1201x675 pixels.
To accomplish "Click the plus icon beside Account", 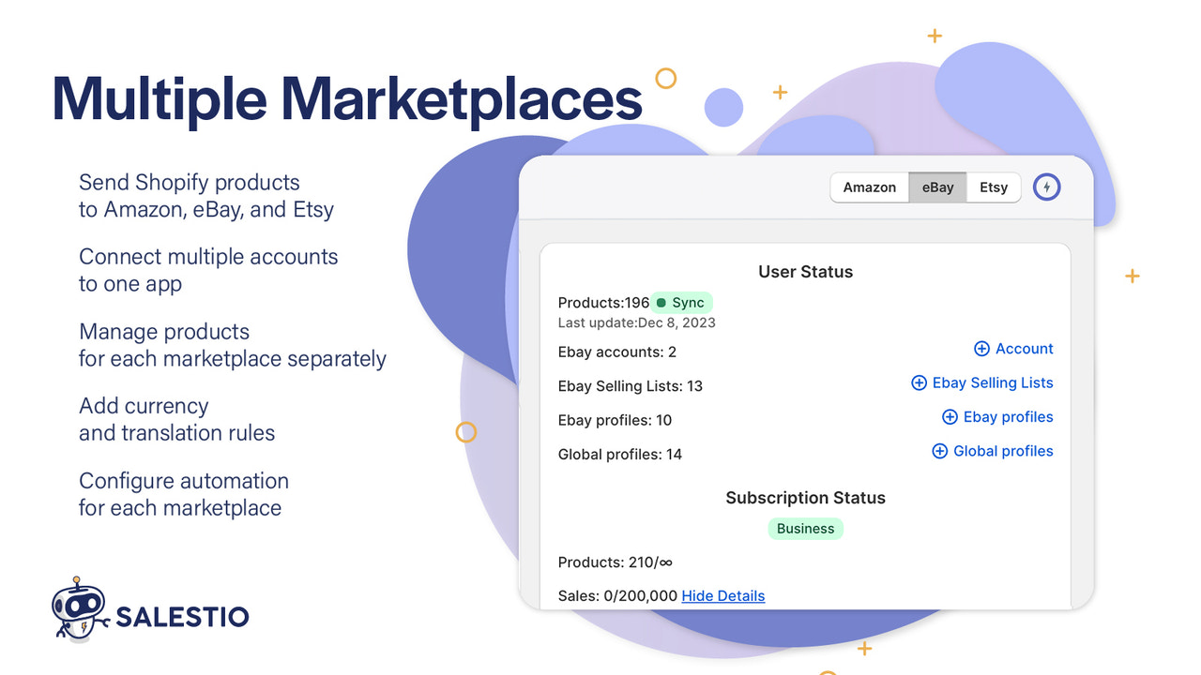I will coord(982,348).
